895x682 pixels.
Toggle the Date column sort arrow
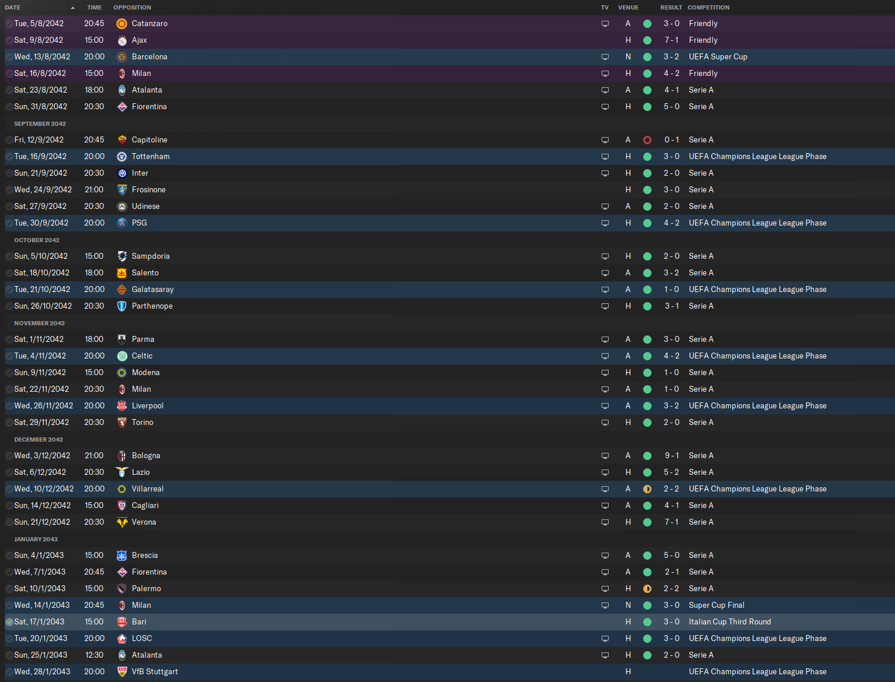pos(72,8)
